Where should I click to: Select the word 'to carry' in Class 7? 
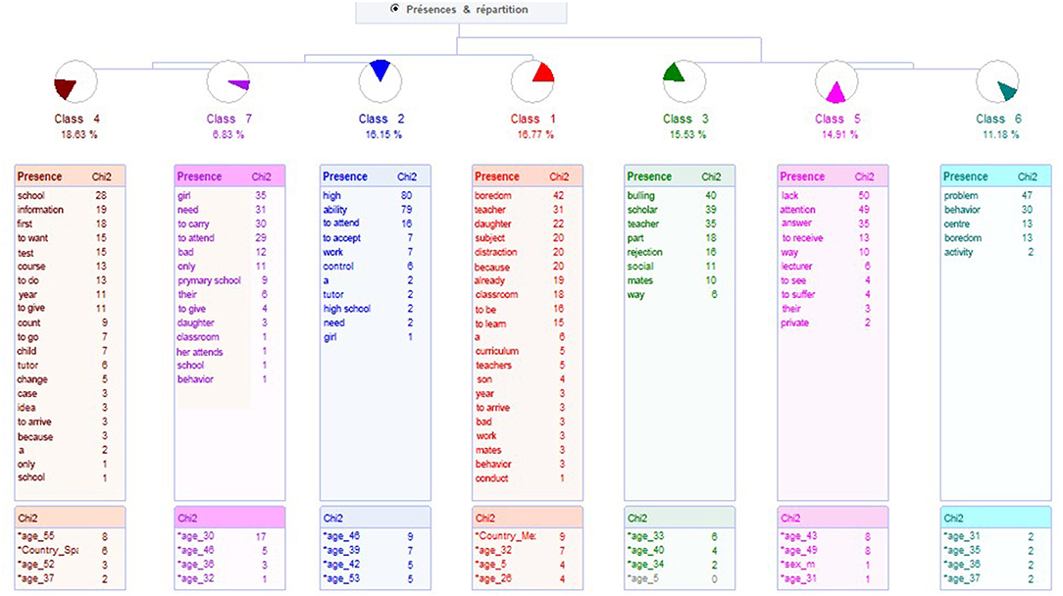[x=193, y=223]
